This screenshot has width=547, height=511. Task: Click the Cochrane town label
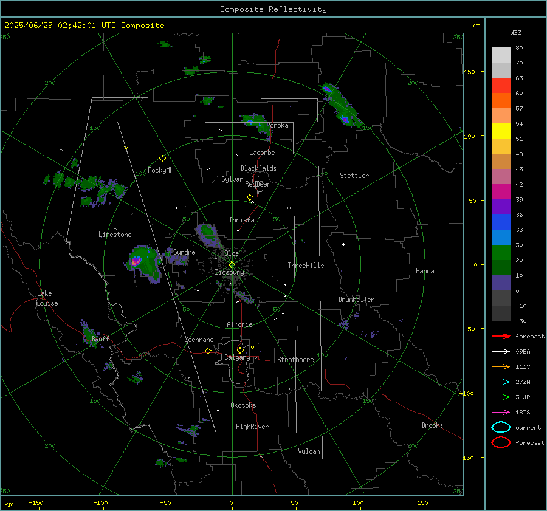pyautogui.click(x=199, y=340)
